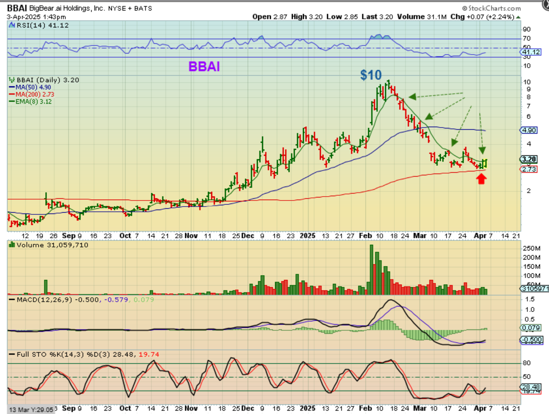
Task: Click the Low 2.85 value
Action: [342, 16]
